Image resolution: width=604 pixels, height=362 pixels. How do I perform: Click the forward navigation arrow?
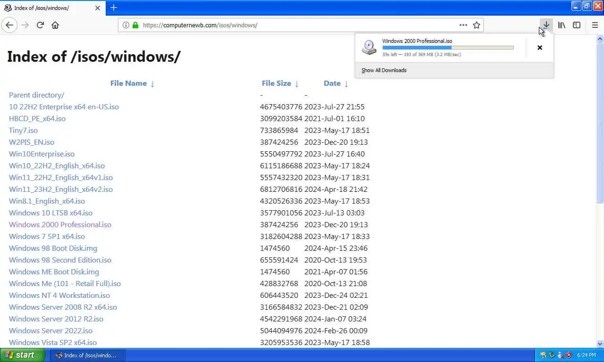25,25
